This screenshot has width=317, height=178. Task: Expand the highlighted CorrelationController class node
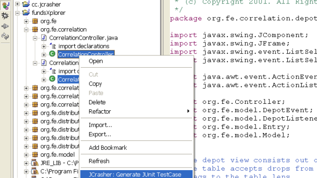click(x=44, y=55)
